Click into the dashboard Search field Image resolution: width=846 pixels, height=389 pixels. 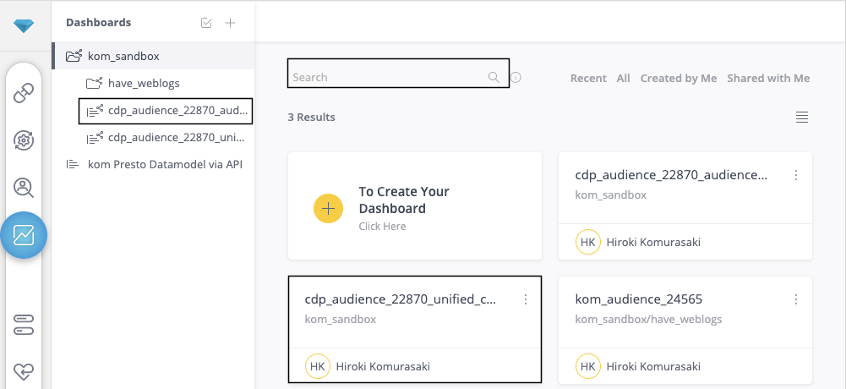(389, 77)
